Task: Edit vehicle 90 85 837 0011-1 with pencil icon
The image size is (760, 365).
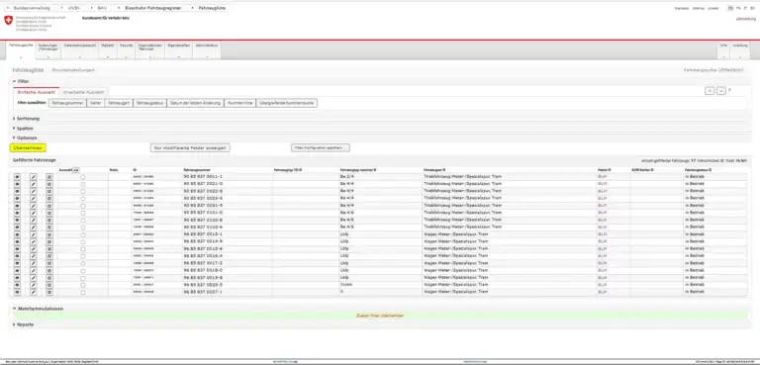Action: click(x=34, y=177)
